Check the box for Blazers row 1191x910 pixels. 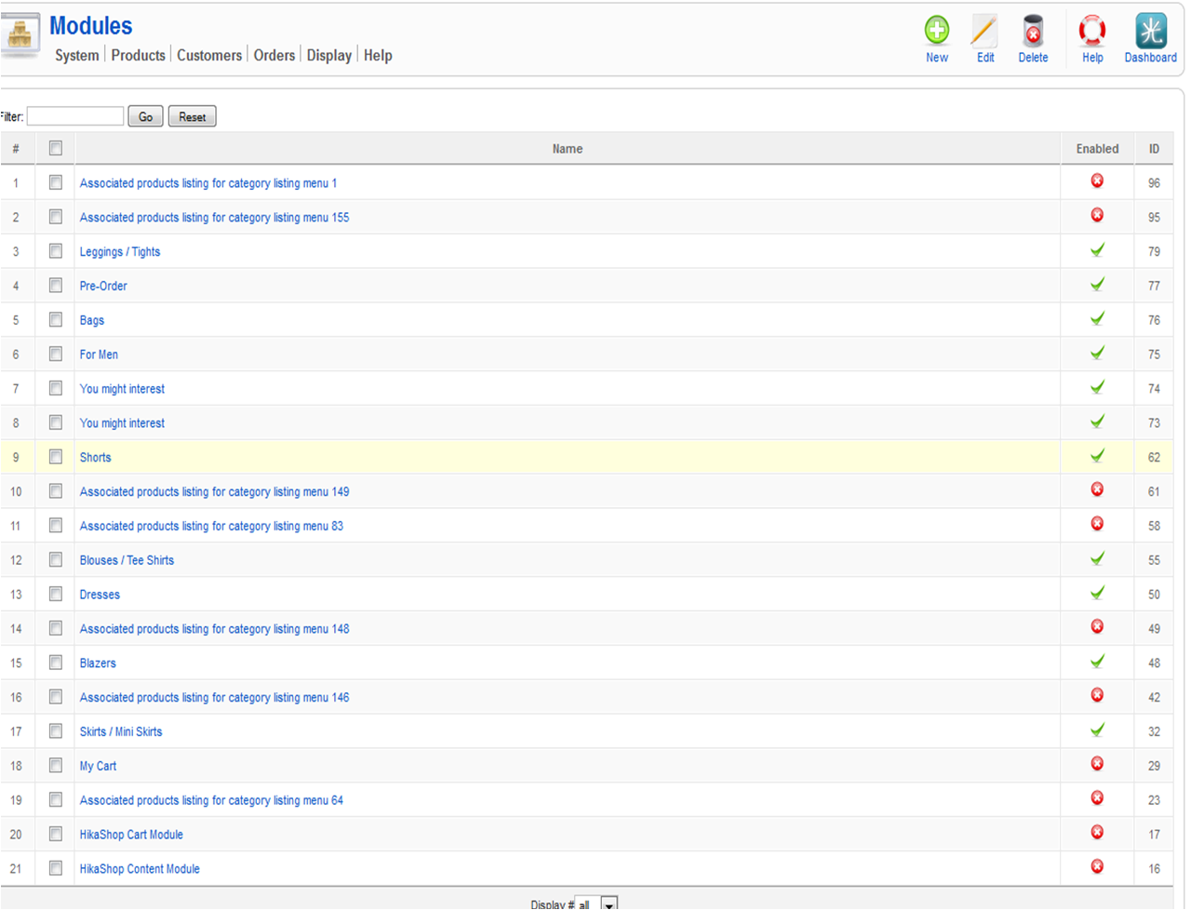pyautogui.click(x=56, y=662)
